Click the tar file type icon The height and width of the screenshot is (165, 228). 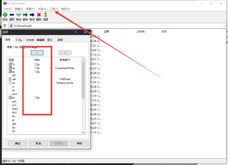coord(10,97)
